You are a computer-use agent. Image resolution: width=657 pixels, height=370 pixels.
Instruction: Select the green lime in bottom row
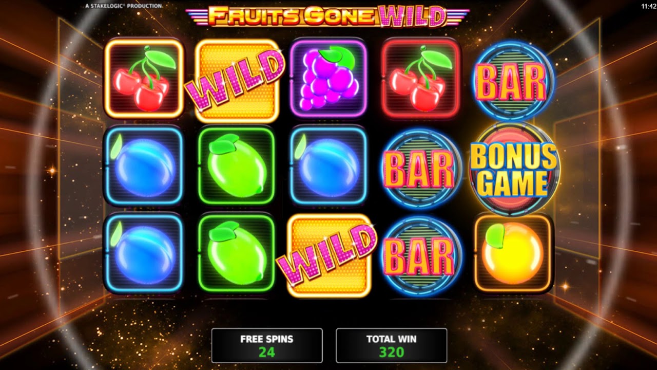click(237, 254)
